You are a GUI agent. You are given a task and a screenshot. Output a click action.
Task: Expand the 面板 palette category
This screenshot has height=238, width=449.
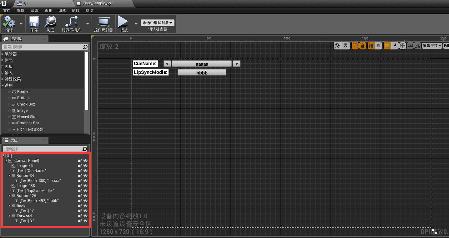3,66
